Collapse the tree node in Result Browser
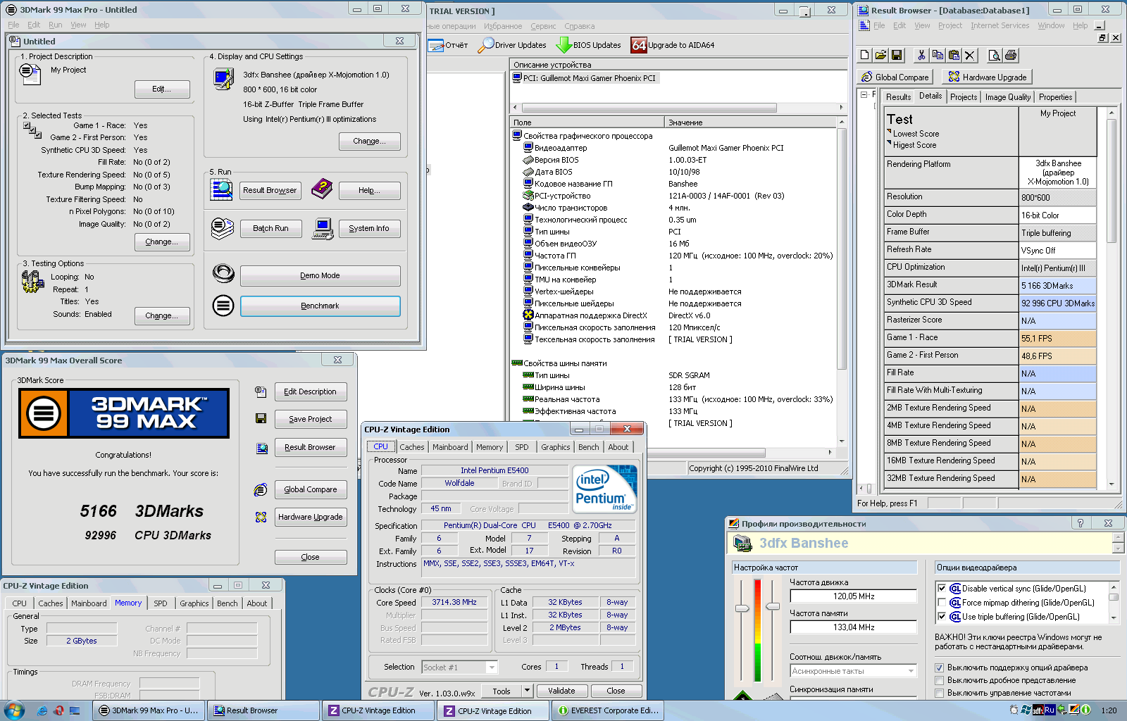 click(864, 94)
